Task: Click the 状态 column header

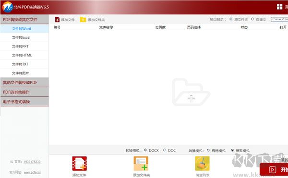Action: tap(244, 27)
